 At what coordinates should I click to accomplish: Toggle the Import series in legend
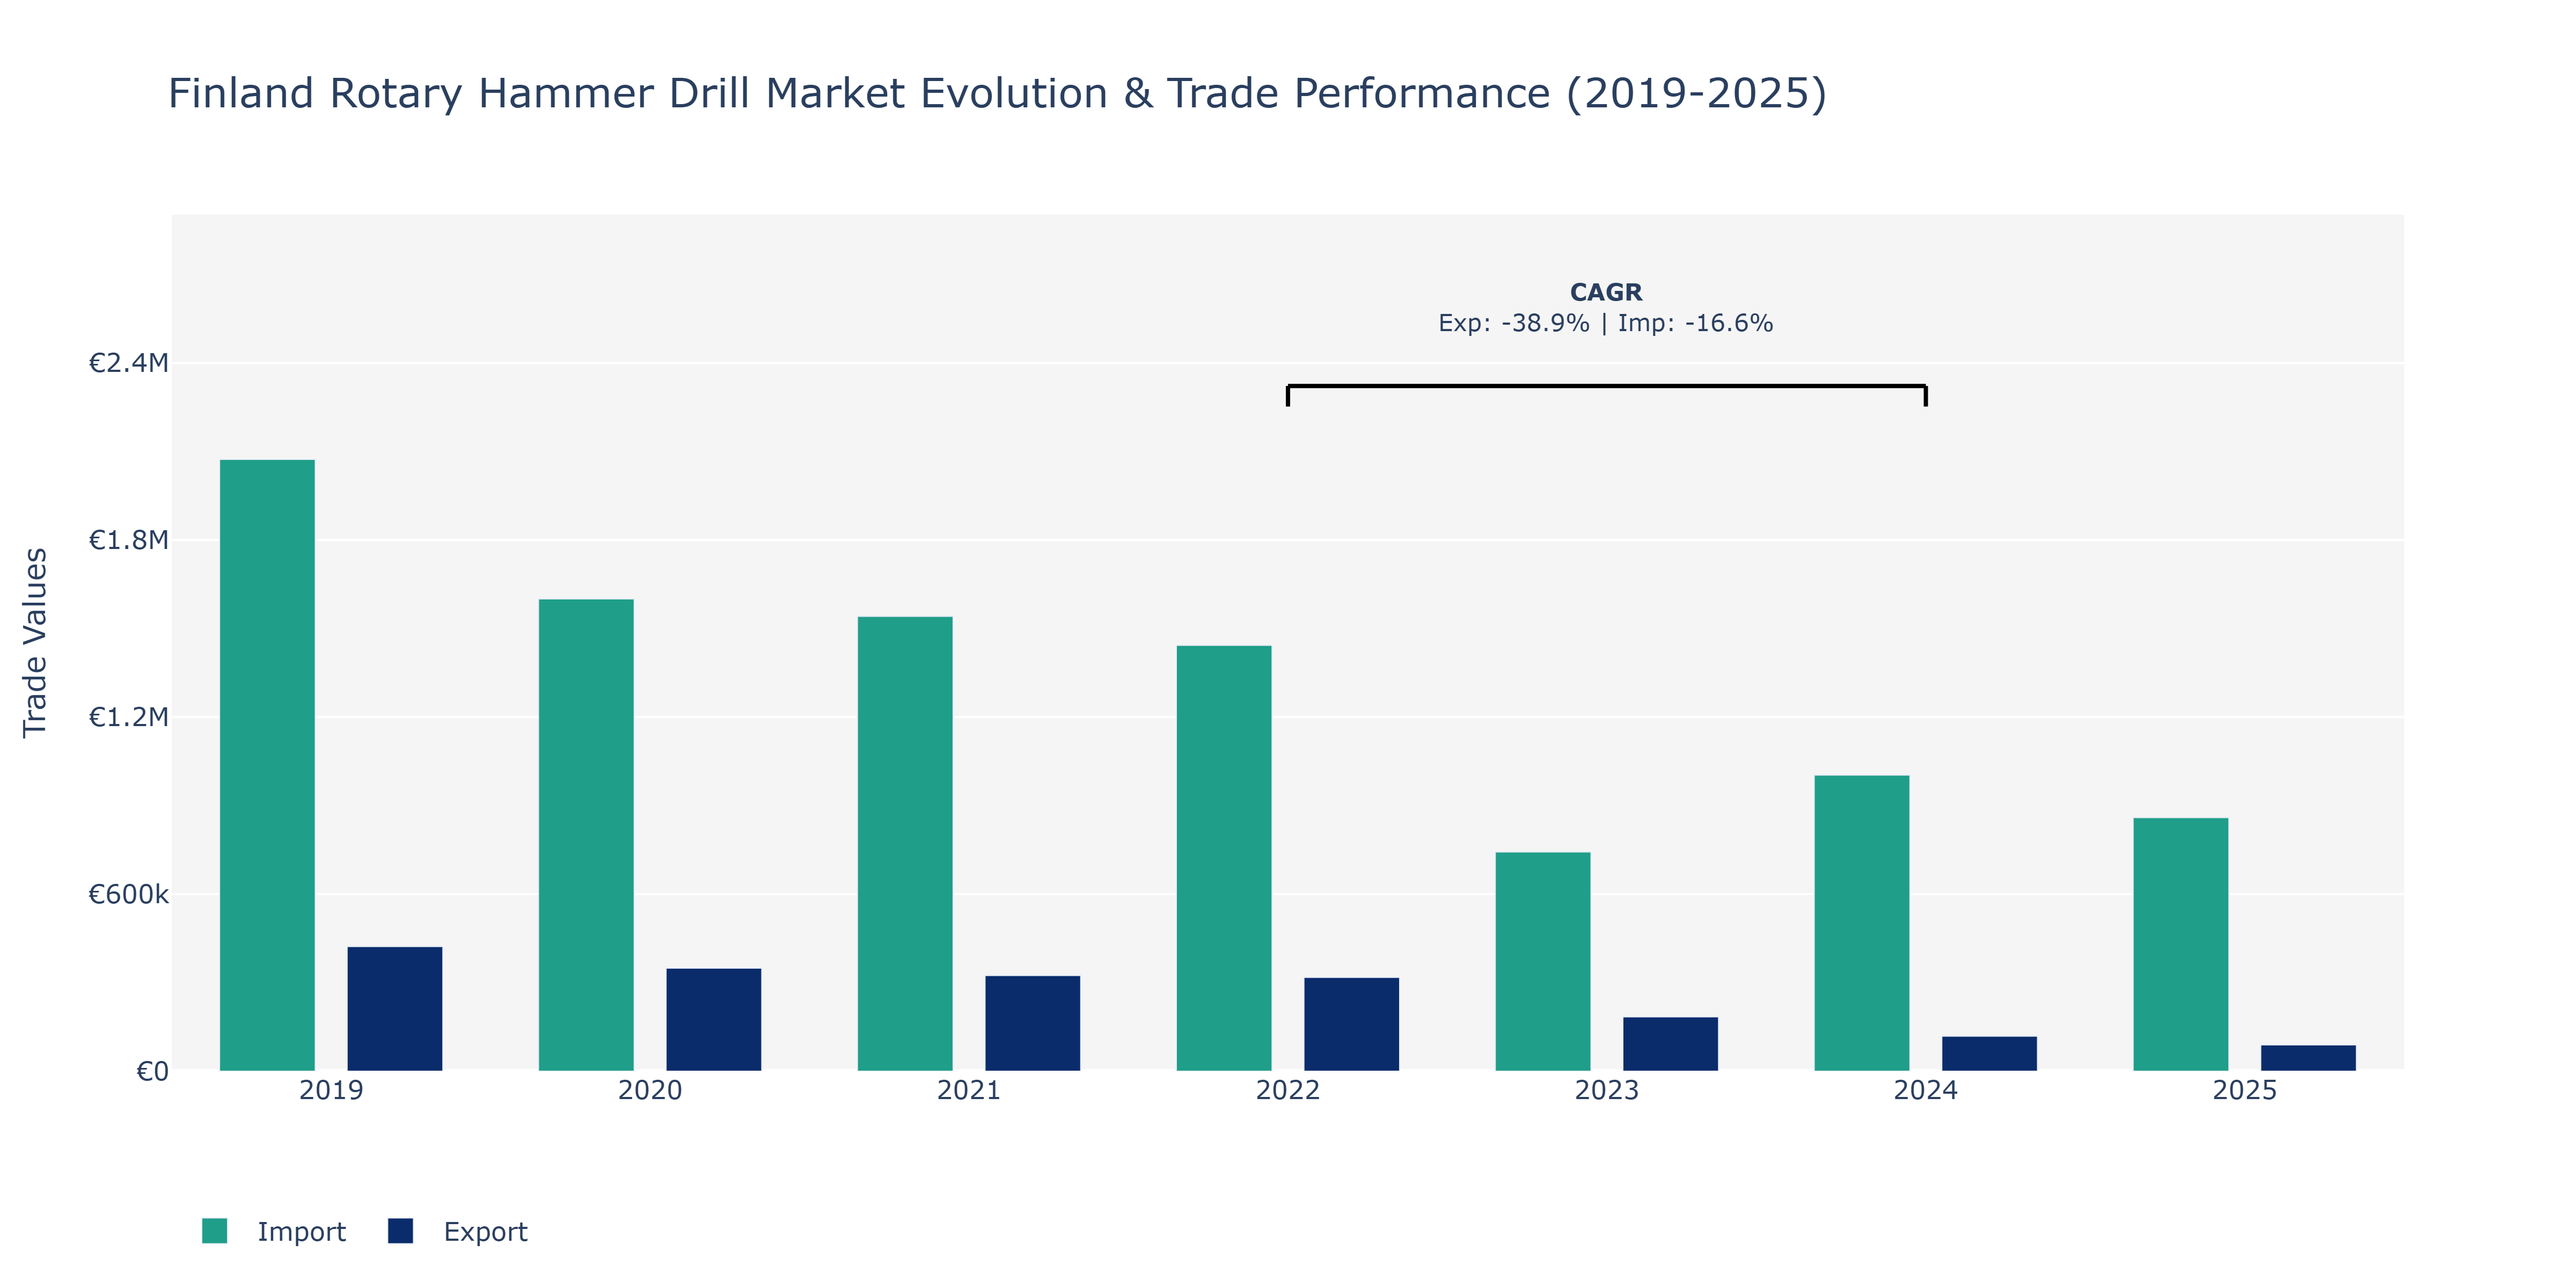click(x=274, y=1231)
